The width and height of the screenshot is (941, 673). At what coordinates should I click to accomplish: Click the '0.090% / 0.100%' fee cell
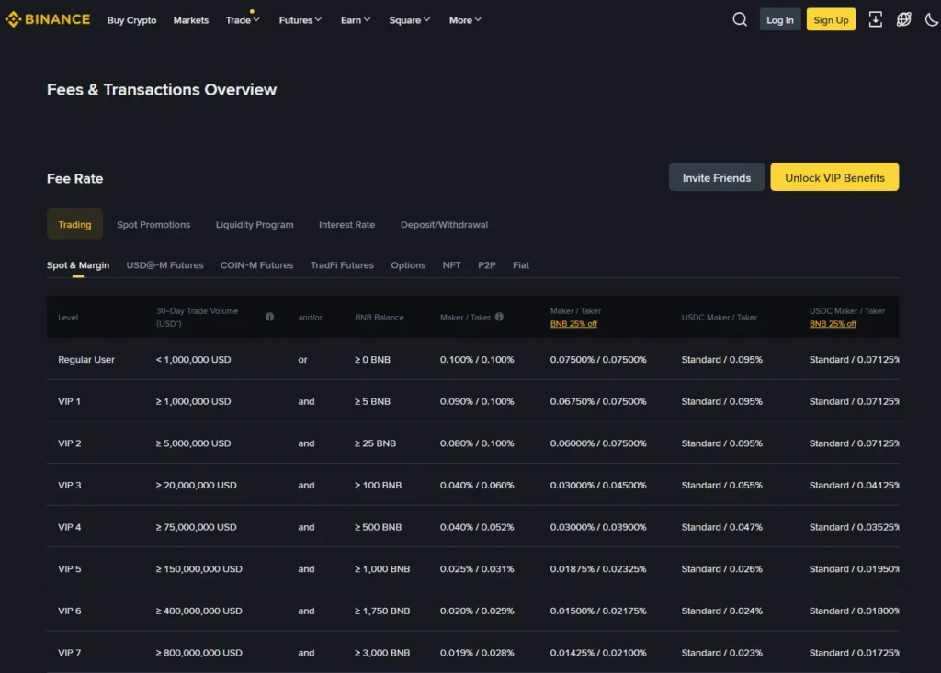477,401
